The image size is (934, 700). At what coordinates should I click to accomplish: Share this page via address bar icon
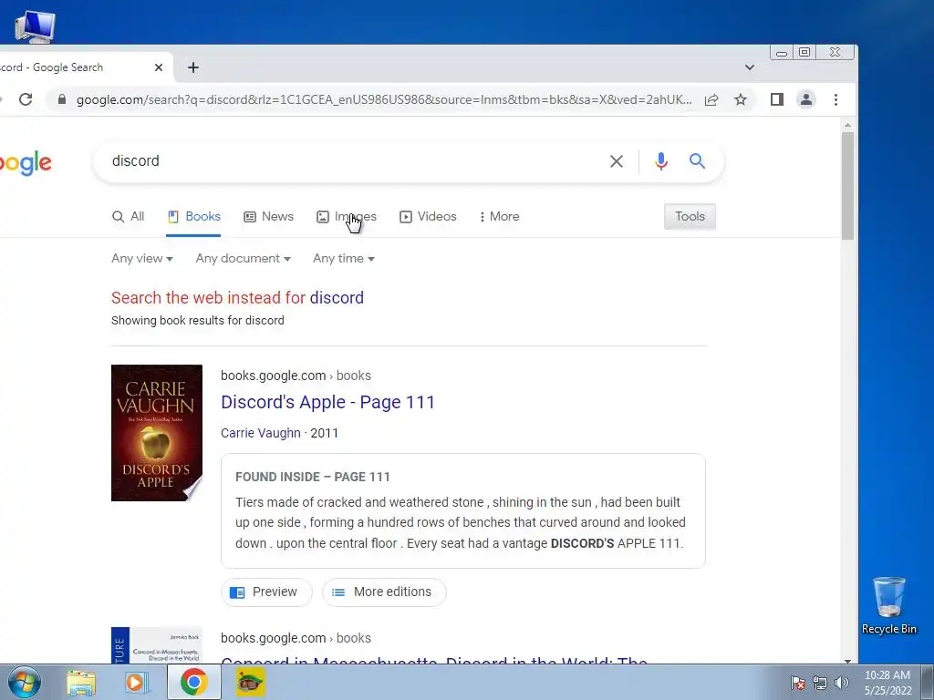coord(711,100)
